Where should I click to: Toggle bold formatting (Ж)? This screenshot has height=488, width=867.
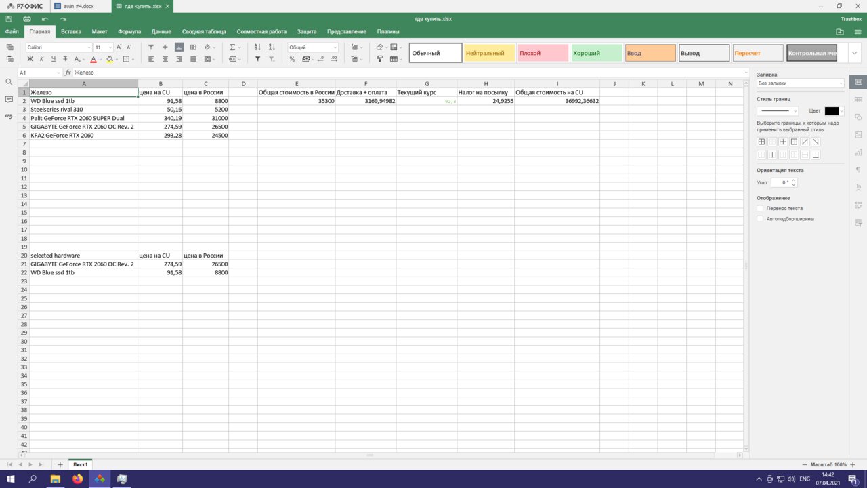point(30,59)
